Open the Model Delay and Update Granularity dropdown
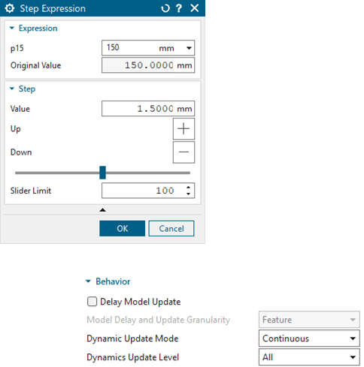Viewport: 364px width, 367px height. [x=309, y=320]
